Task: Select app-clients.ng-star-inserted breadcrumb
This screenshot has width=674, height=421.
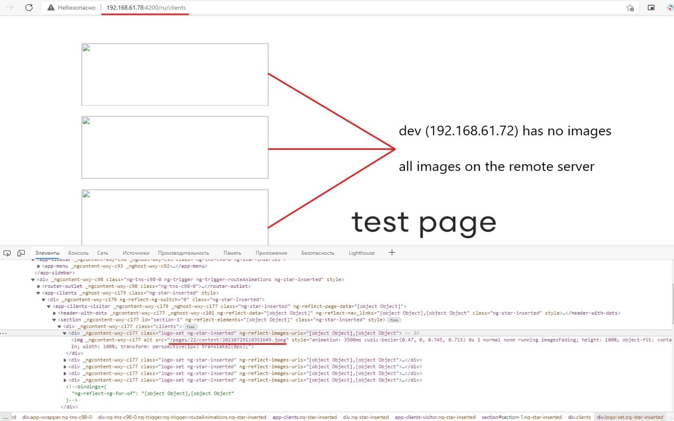Action: [x=304, y=417]
